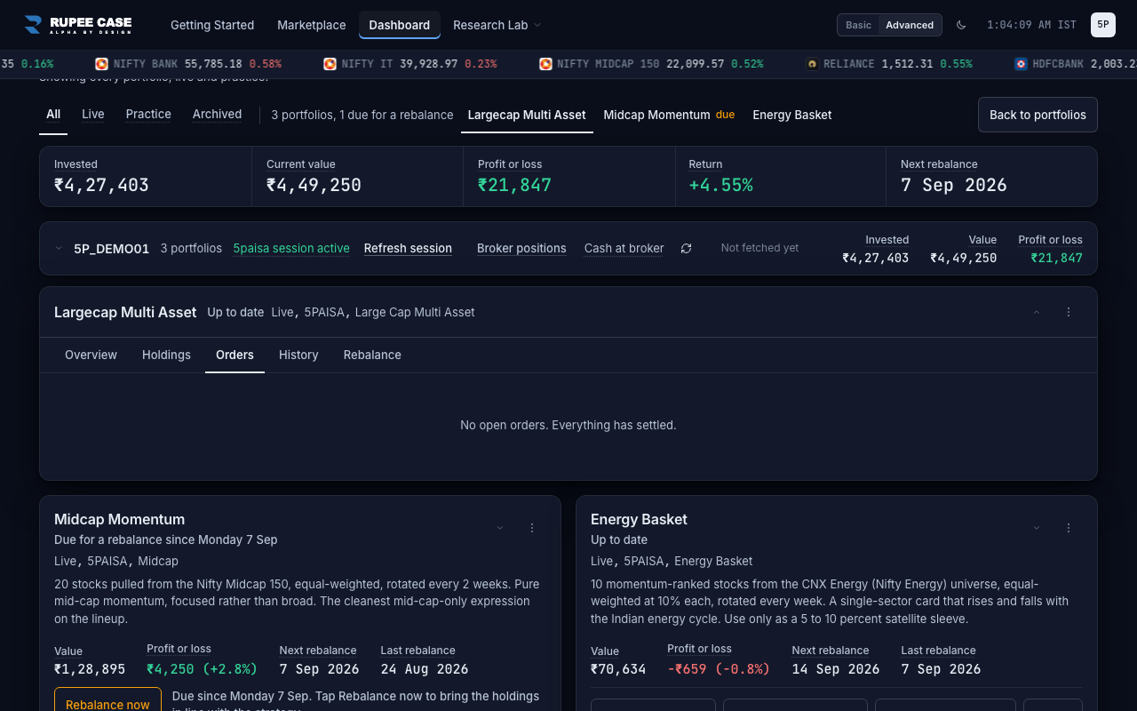Click the 'No open orders' message
The width and height of the screenshot is (1137, 711).
(568, 426)
